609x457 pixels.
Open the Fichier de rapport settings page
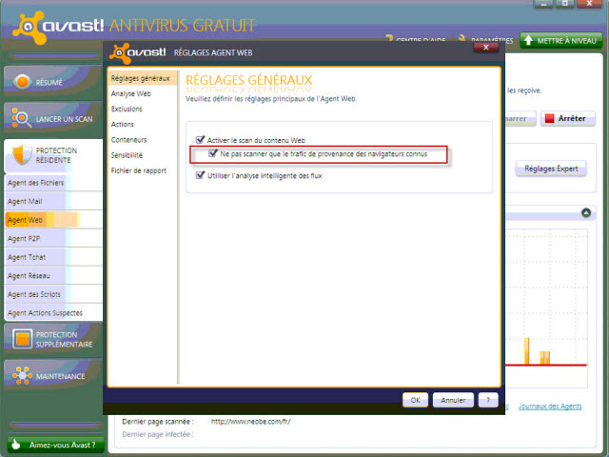[139, 170]
